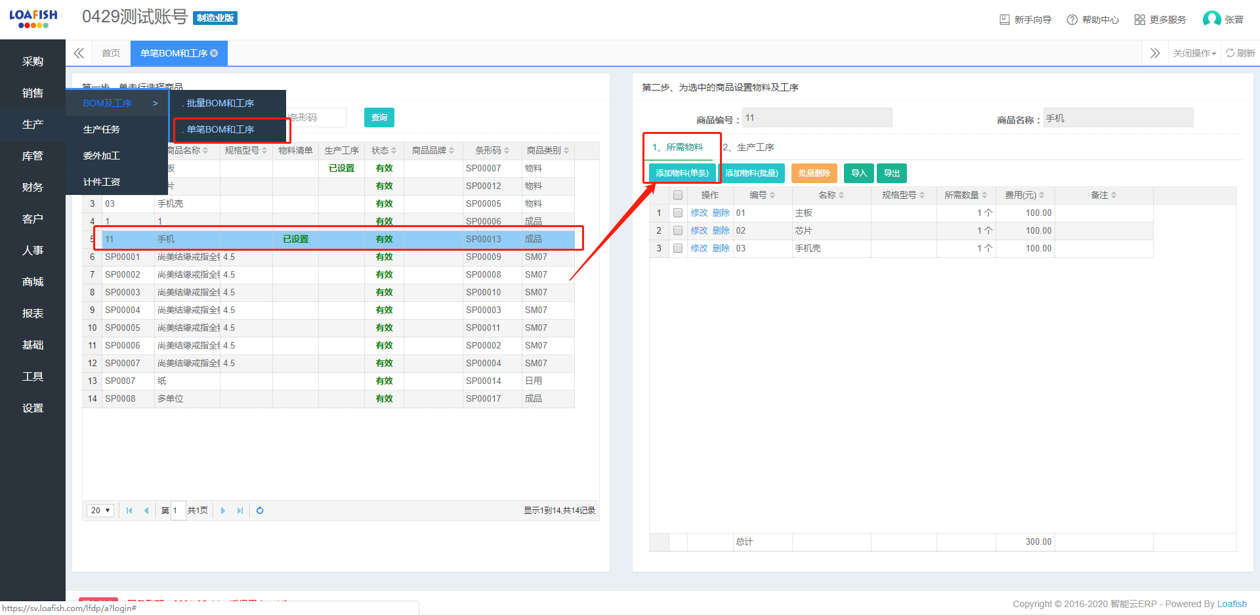Open the 新手向导 guide icon

pyautogui.click(x=1004, y=20)
